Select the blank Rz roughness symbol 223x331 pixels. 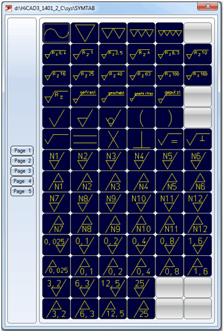(57, 97)
